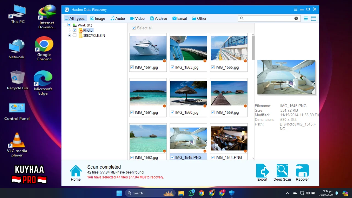Click the thumbnail list scrollbar

click(253, 47)
